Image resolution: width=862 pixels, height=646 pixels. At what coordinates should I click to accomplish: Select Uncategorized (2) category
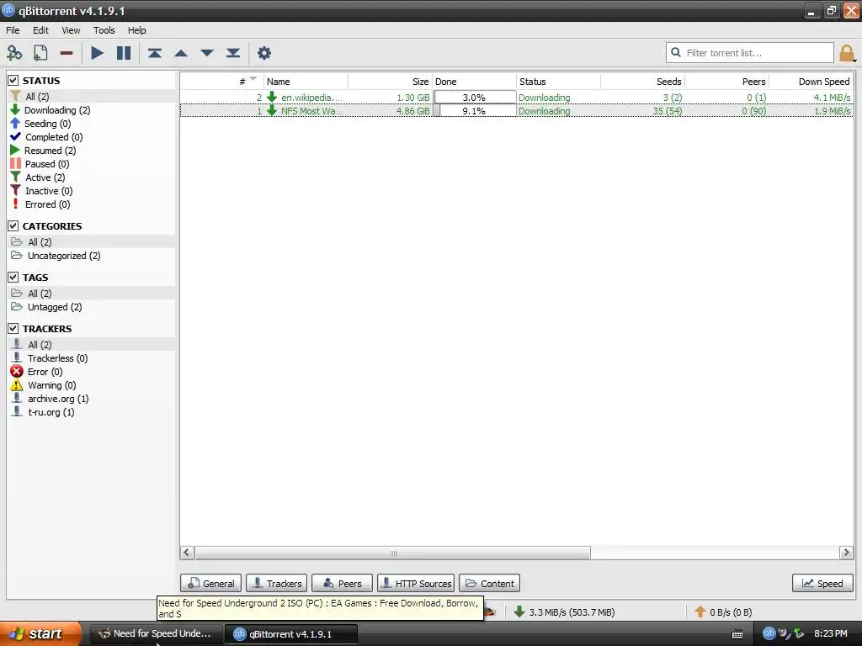click(64, 256)
